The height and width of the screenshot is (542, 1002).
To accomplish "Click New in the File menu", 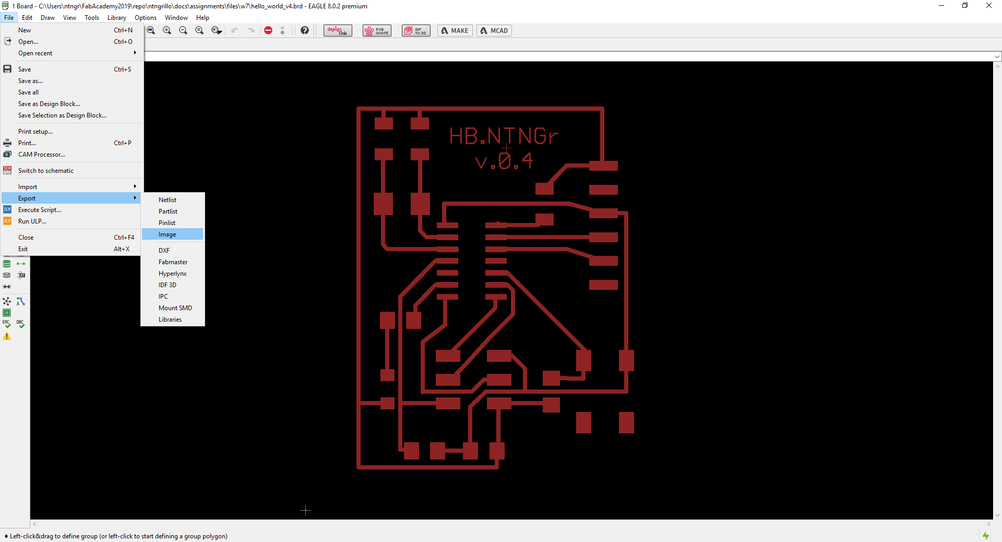I will click(x=71, y=30).
